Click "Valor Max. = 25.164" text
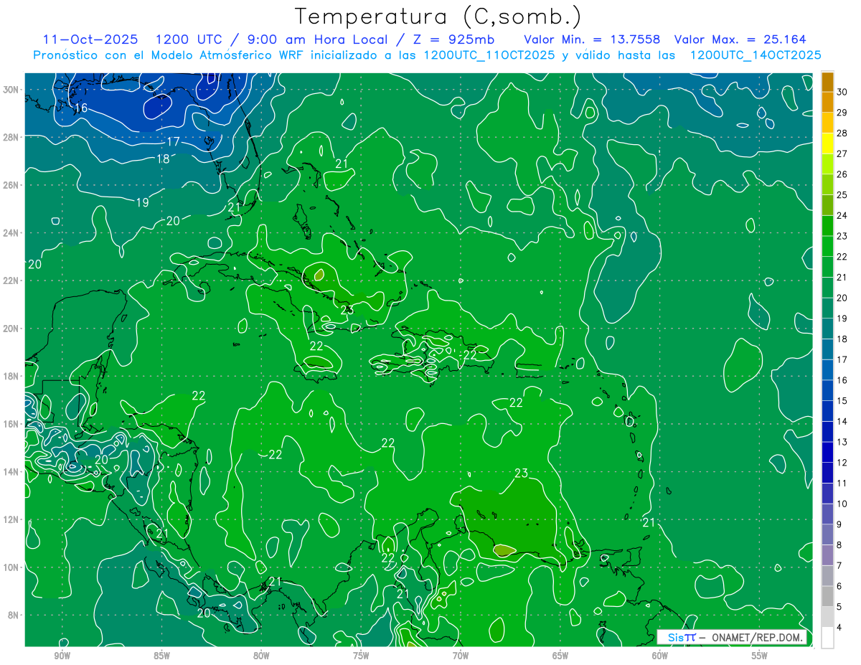Image resolution: width=861 pixels, height=665 pixels. click(741, 39)
